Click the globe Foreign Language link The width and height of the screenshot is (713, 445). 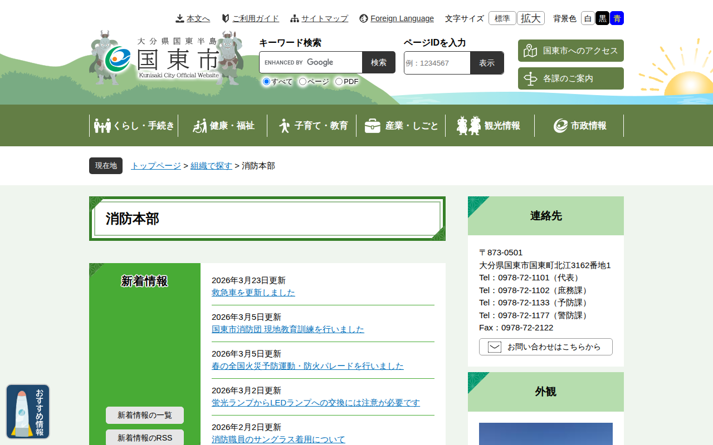tap(396, 18)
